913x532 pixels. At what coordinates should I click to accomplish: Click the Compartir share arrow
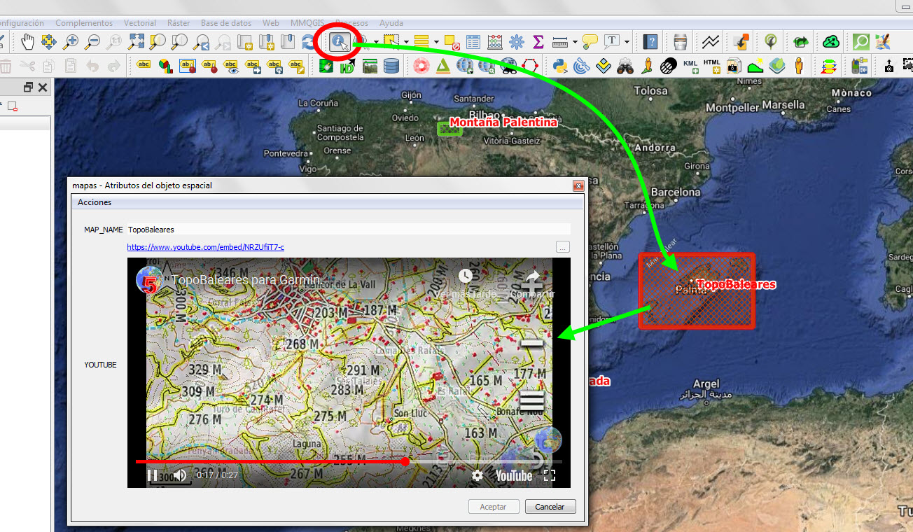(532, 279)
